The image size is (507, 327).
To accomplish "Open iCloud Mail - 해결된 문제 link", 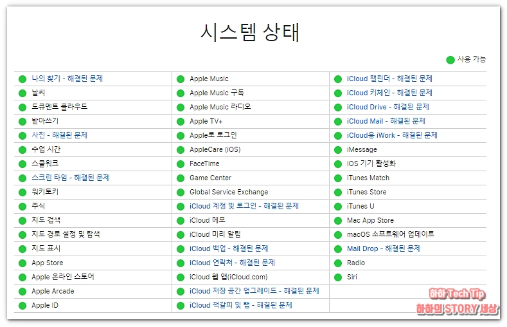I will pyautogui.click(x=386, y=121).
